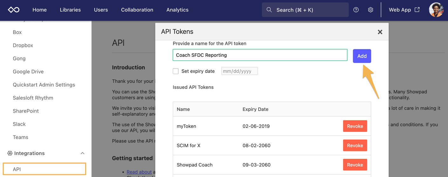The image size is (448, 177).
Task: Select Slack in the sidebar
Action: click(x=19, y=124)
